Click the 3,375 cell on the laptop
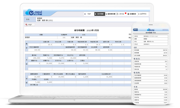180x108 pixels. (58, 58)
